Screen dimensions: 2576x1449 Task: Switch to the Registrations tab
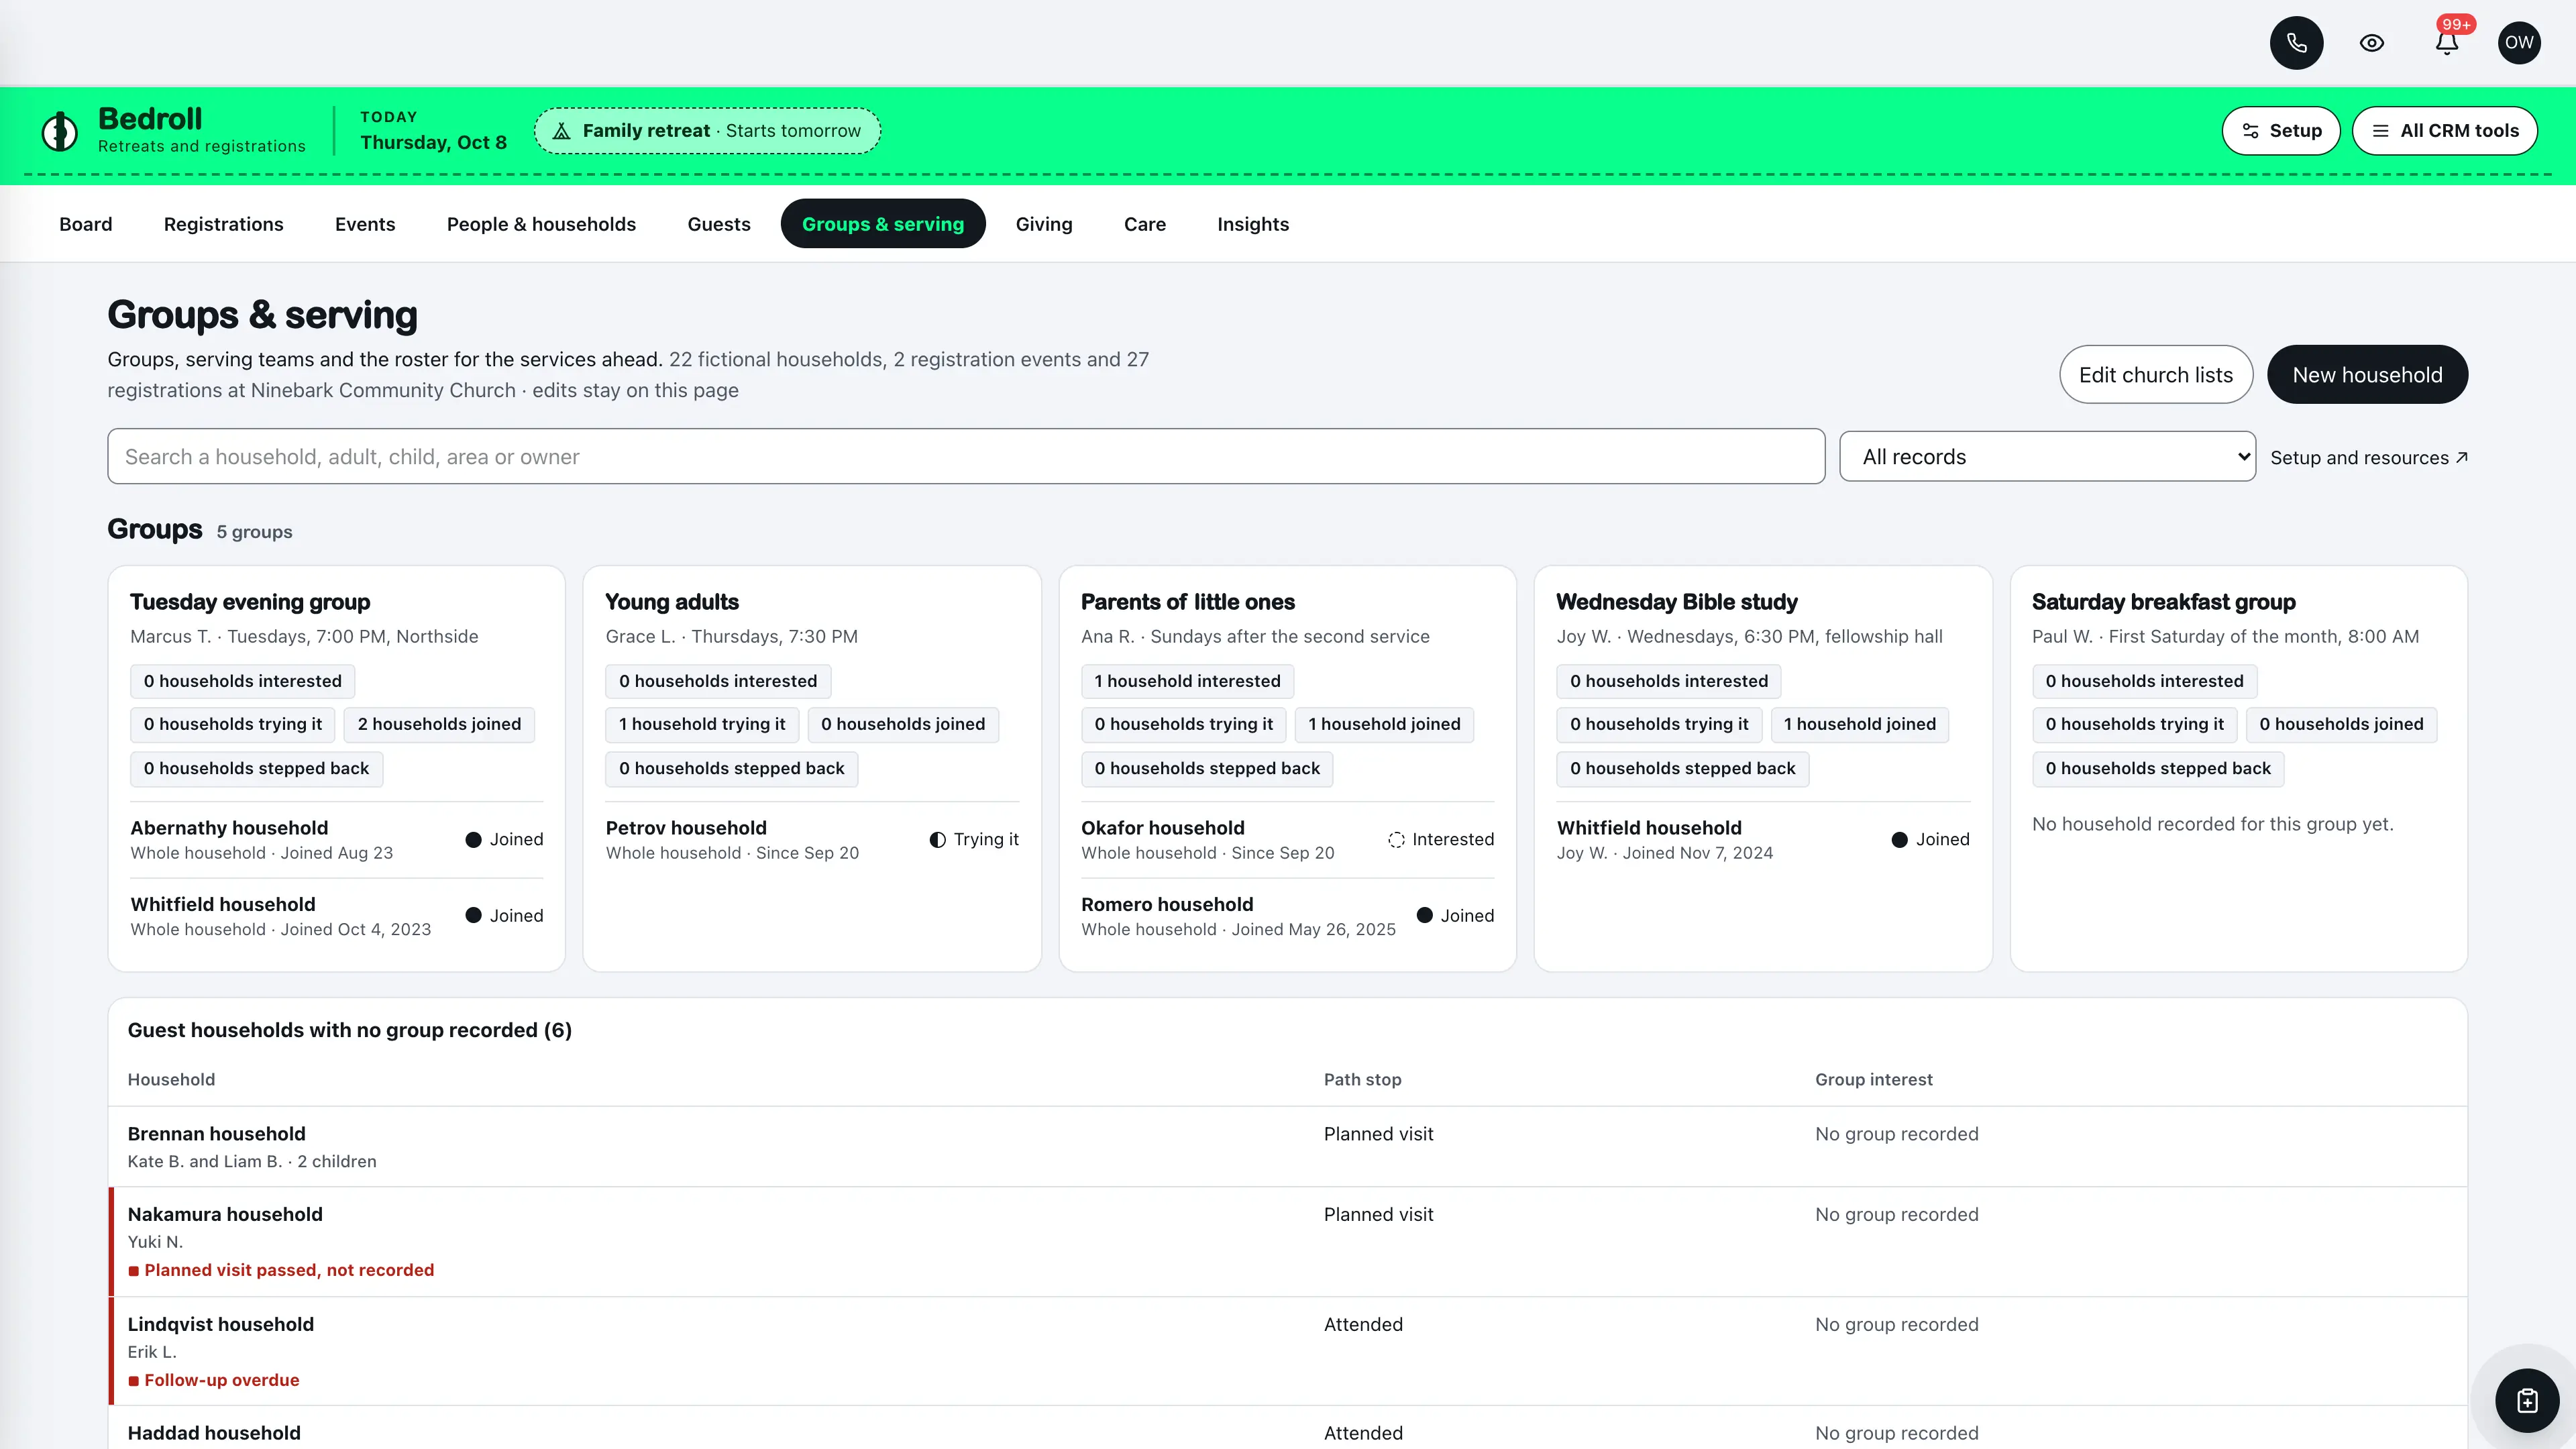224,224
